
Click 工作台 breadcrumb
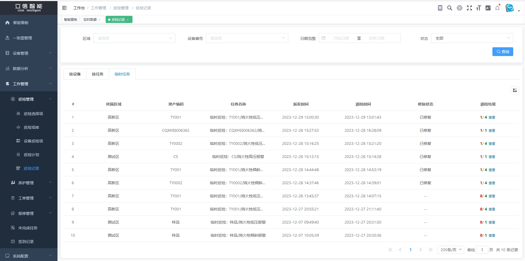click(79, 8)
